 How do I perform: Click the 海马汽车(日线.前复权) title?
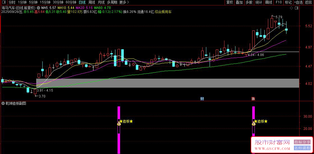pos(19,8)
